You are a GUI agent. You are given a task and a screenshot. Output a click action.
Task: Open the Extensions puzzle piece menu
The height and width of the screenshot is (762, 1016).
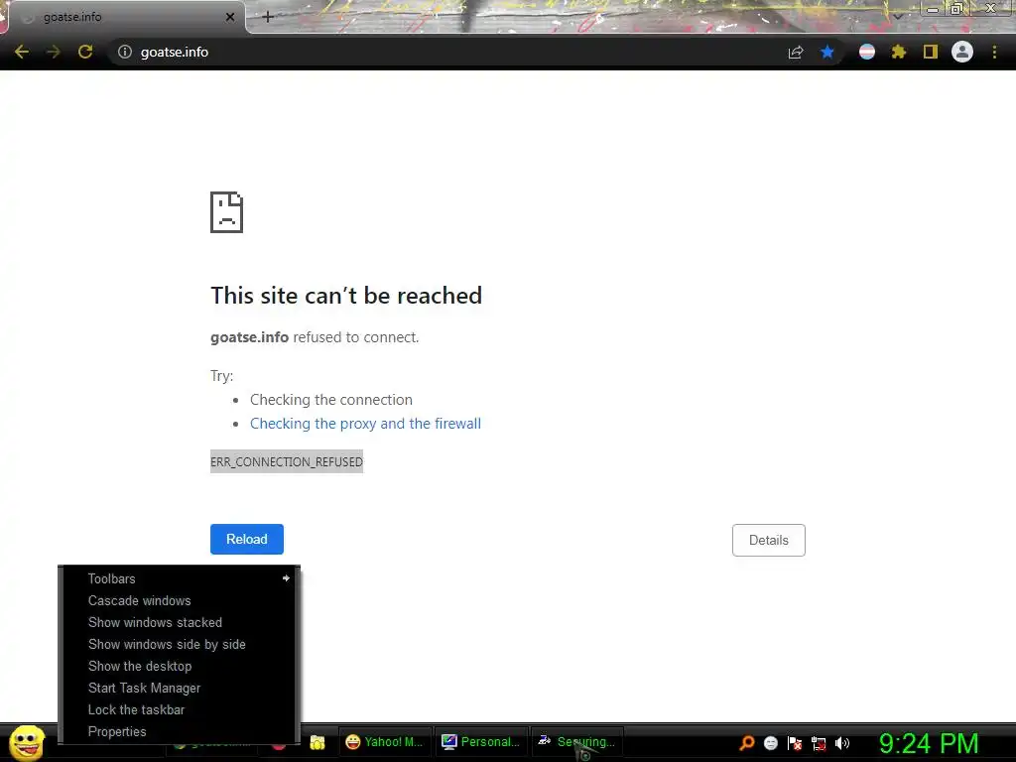click(899, 52)
